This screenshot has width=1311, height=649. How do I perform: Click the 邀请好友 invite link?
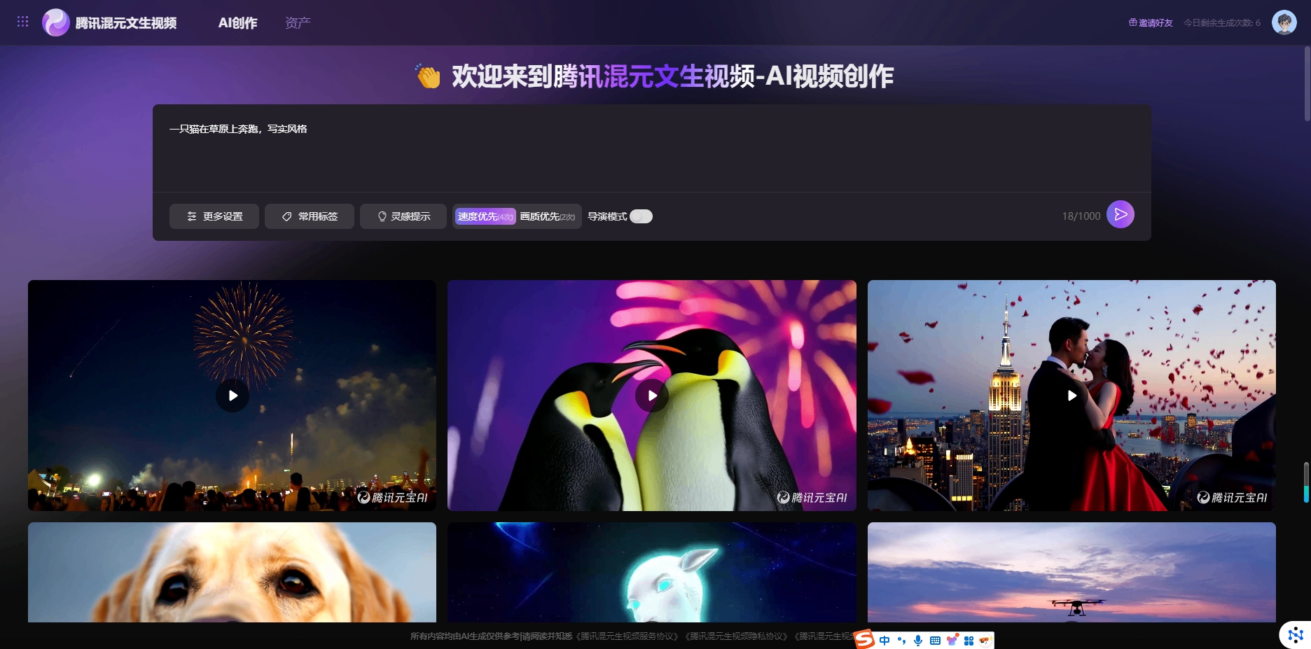1151,23
